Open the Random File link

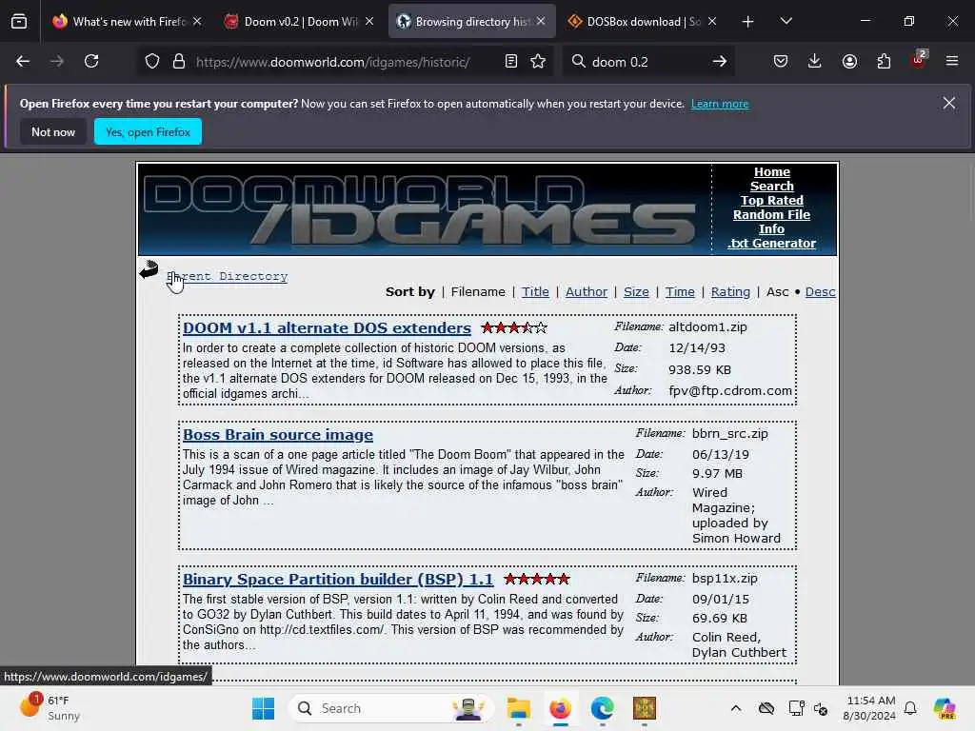click(x=771, y=215)
